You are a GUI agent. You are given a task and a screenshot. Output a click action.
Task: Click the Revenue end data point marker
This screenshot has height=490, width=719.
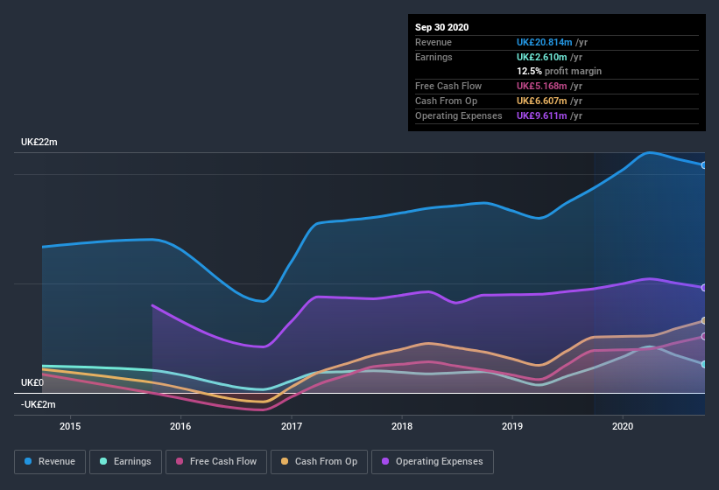[704, 165]
